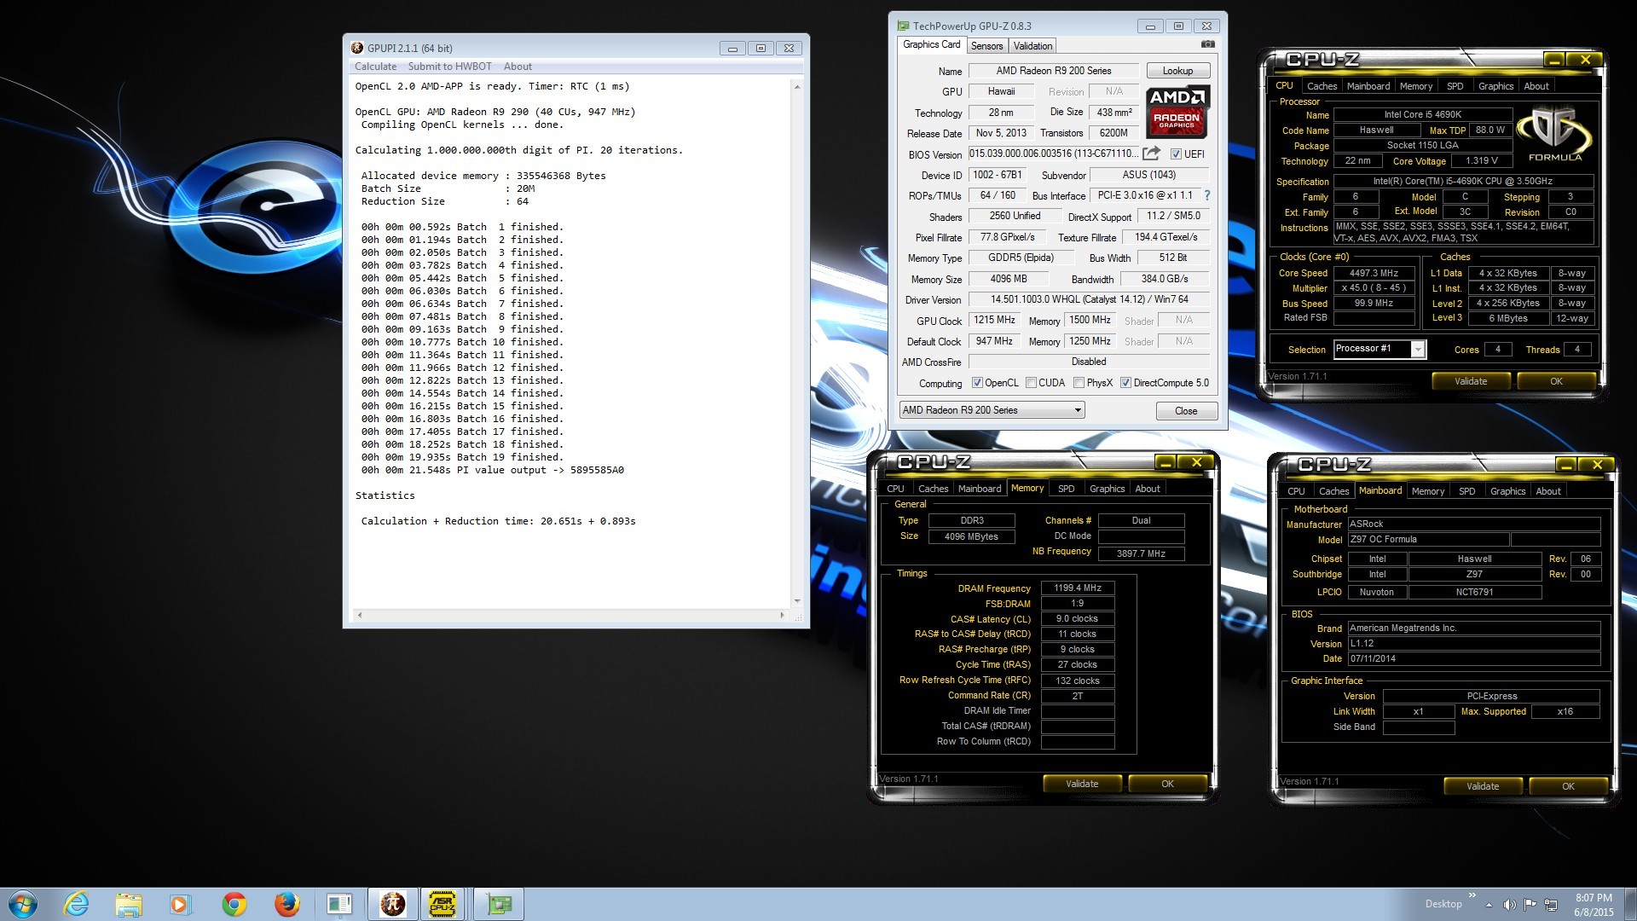Click the bus interface question mark in GPU-Z

click(x=1207, y=195)
